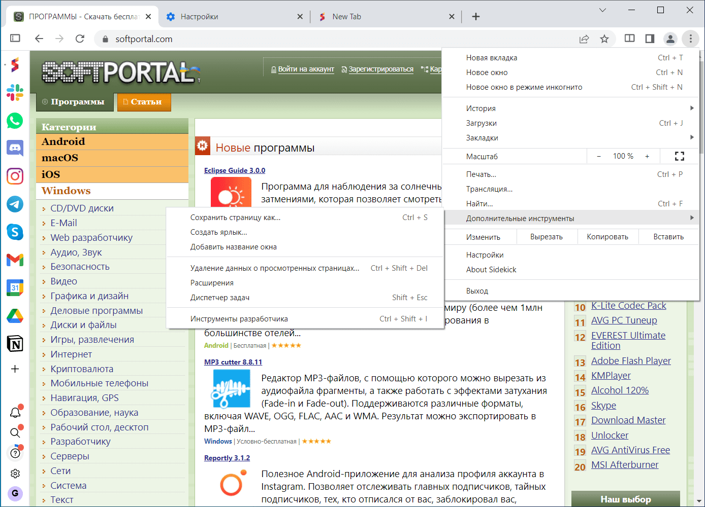Open Инструменты разработчика
The height and width of the screenshot is (507, 705).
coord(305,319)
